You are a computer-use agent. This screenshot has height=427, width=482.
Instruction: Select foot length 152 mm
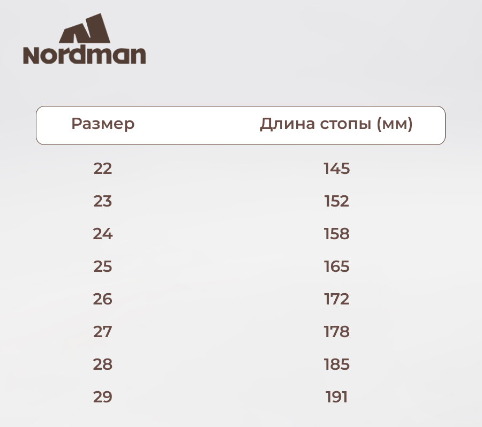(x=337, y=201)
